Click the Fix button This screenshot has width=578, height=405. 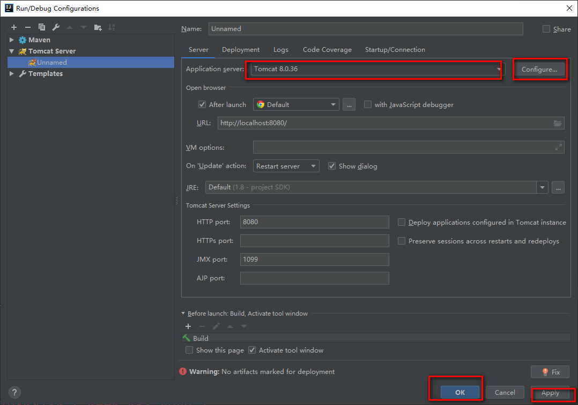550,372
